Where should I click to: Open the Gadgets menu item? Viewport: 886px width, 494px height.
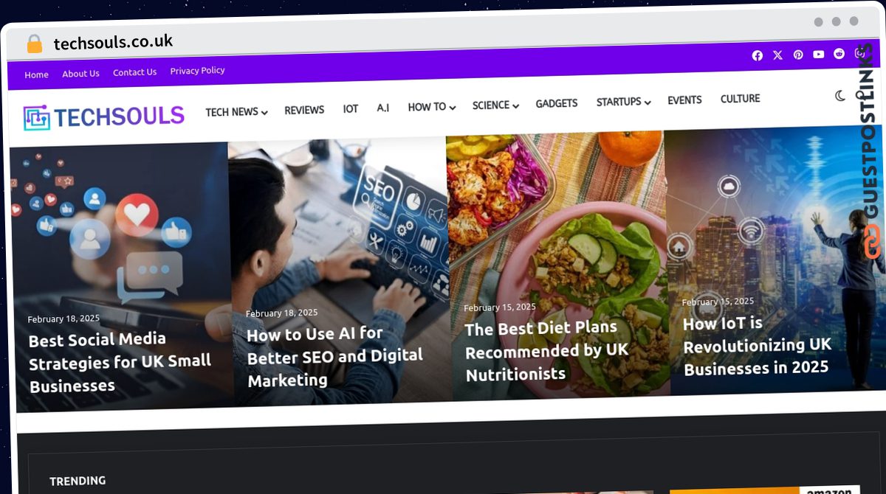(x=557, y=103)
